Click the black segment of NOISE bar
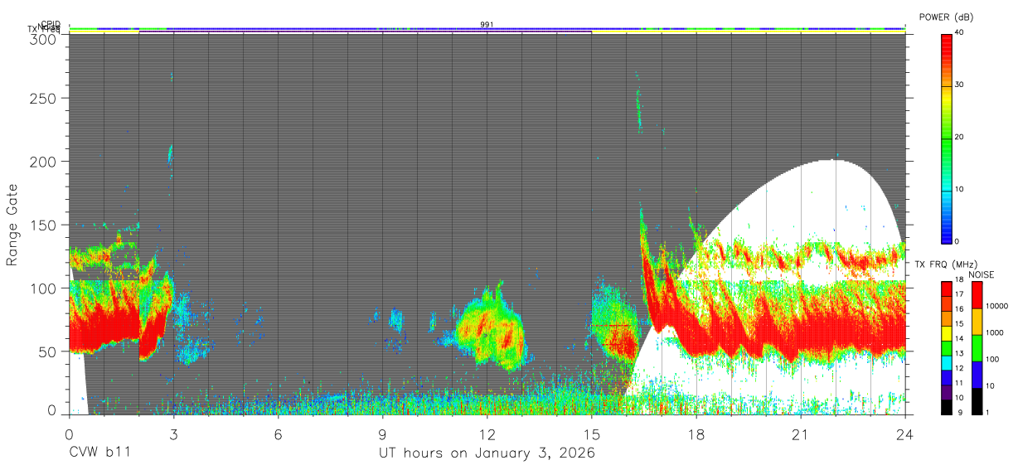The width and height of the screenshot is (1018, 470). pos(976,400)
